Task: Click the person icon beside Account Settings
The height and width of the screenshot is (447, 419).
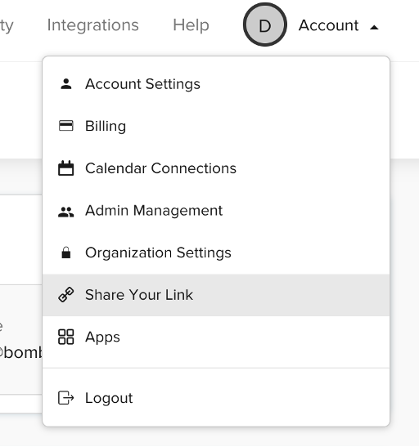Action: click(x=66, y=84)
